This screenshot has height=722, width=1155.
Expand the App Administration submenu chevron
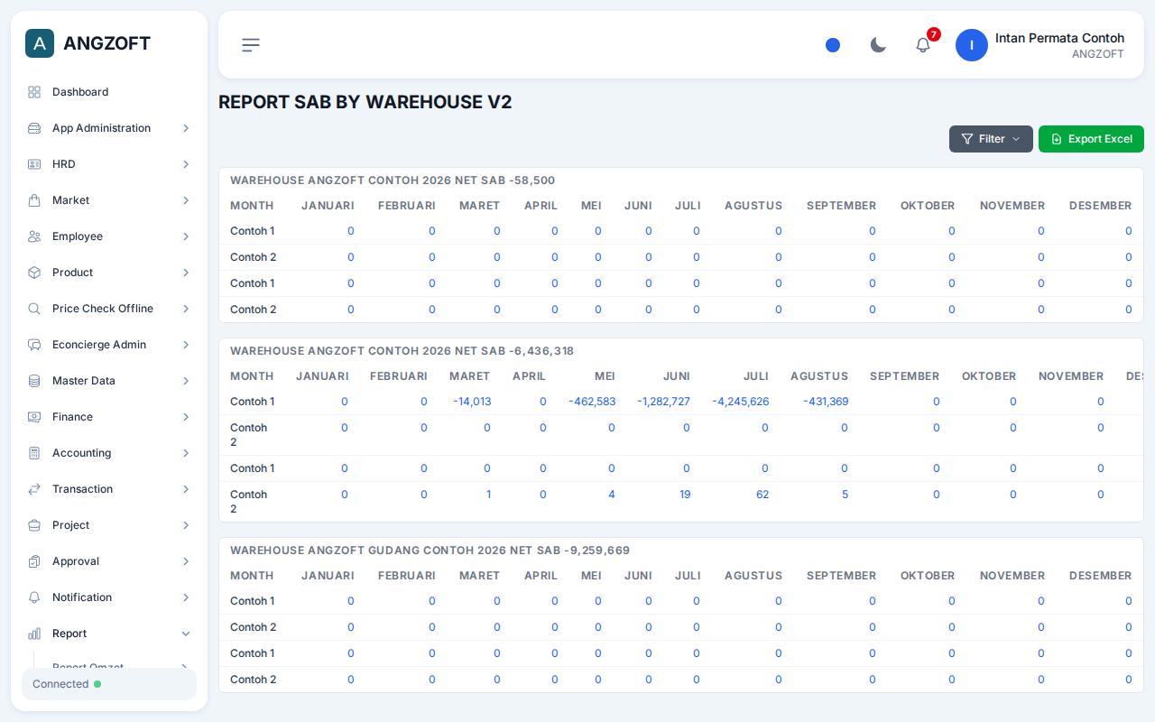click(186, 128)
